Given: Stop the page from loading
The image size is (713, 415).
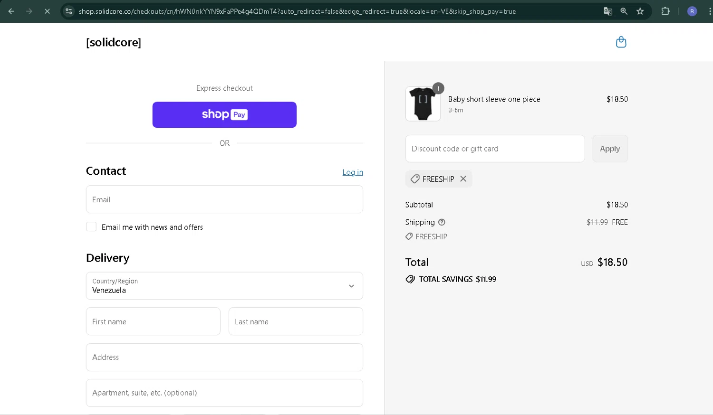Looking at the screenshot, I should click(47, 11).
